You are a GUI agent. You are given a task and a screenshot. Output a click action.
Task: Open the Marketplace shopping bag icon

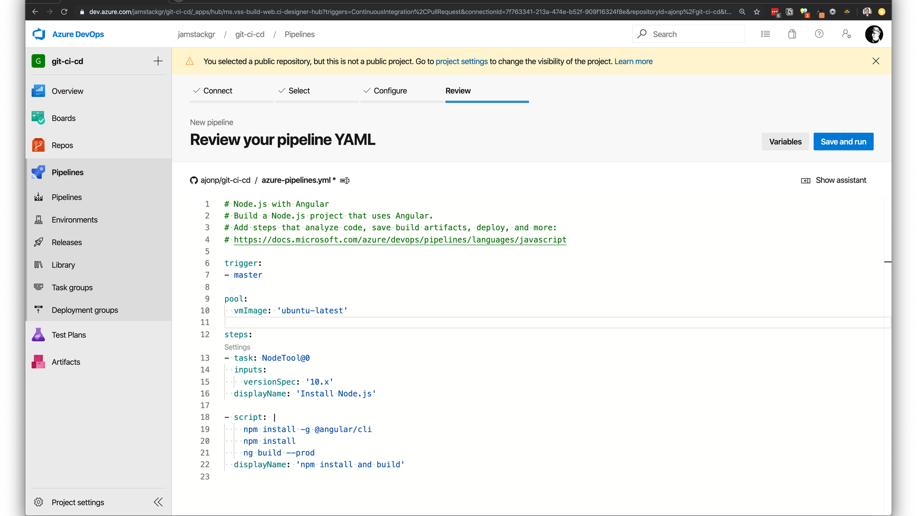[x=792, y=34]
